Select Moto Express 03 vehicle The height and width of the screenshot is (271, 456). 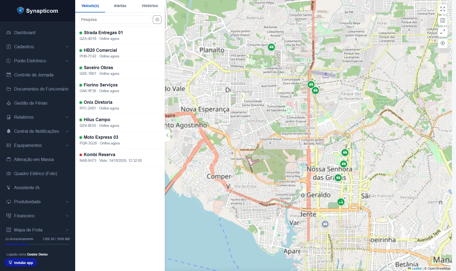pos(120,140)
